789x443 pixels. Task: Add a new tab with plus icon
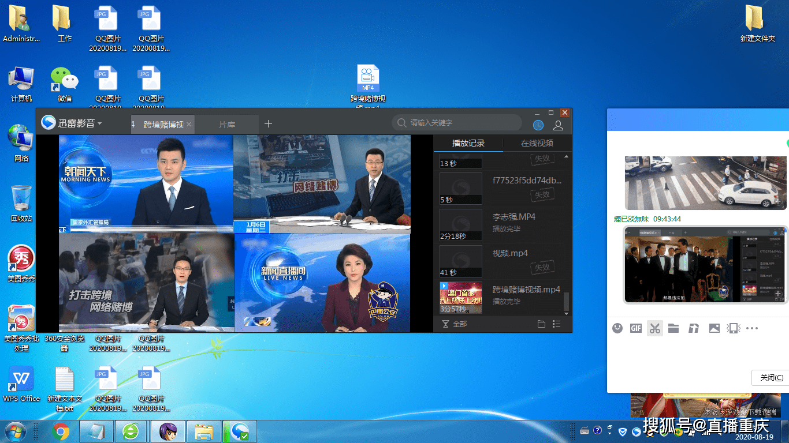click(268, 123)
